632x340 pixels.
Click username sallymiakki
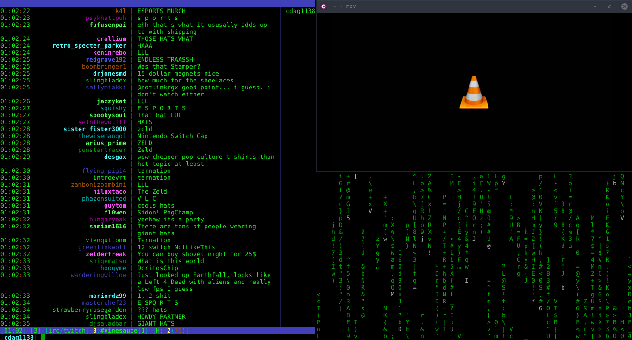106,88
